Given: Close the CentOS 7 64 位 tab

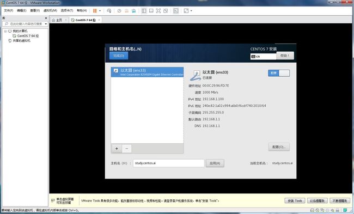Looking at the screenshot, I should [x=99, y=20].
